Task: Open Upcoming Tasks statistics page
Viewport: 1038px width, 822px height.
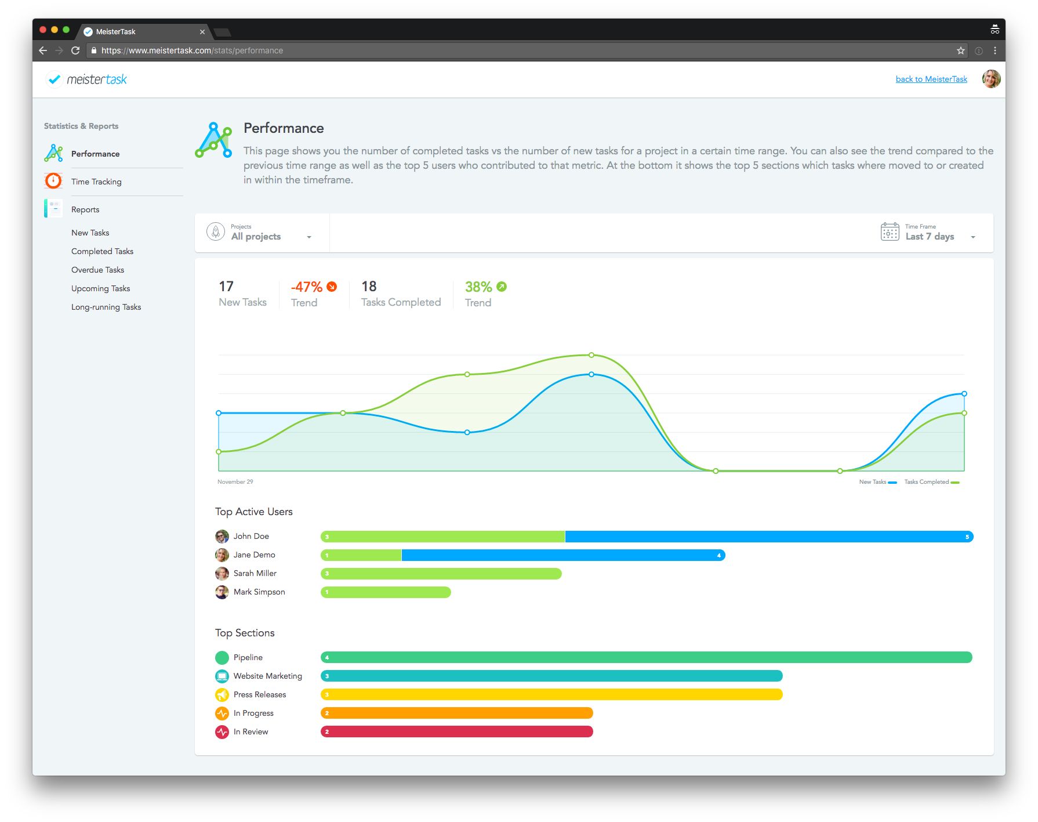Action: (100, 288)
